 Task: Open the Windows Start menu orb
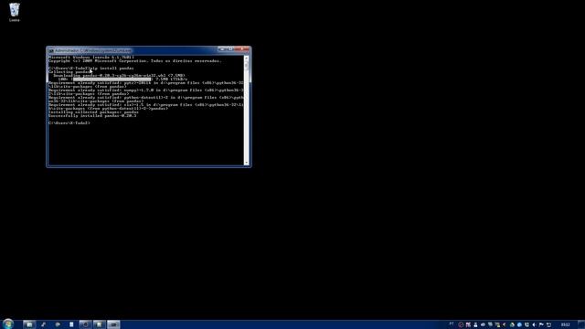(8, 324)
